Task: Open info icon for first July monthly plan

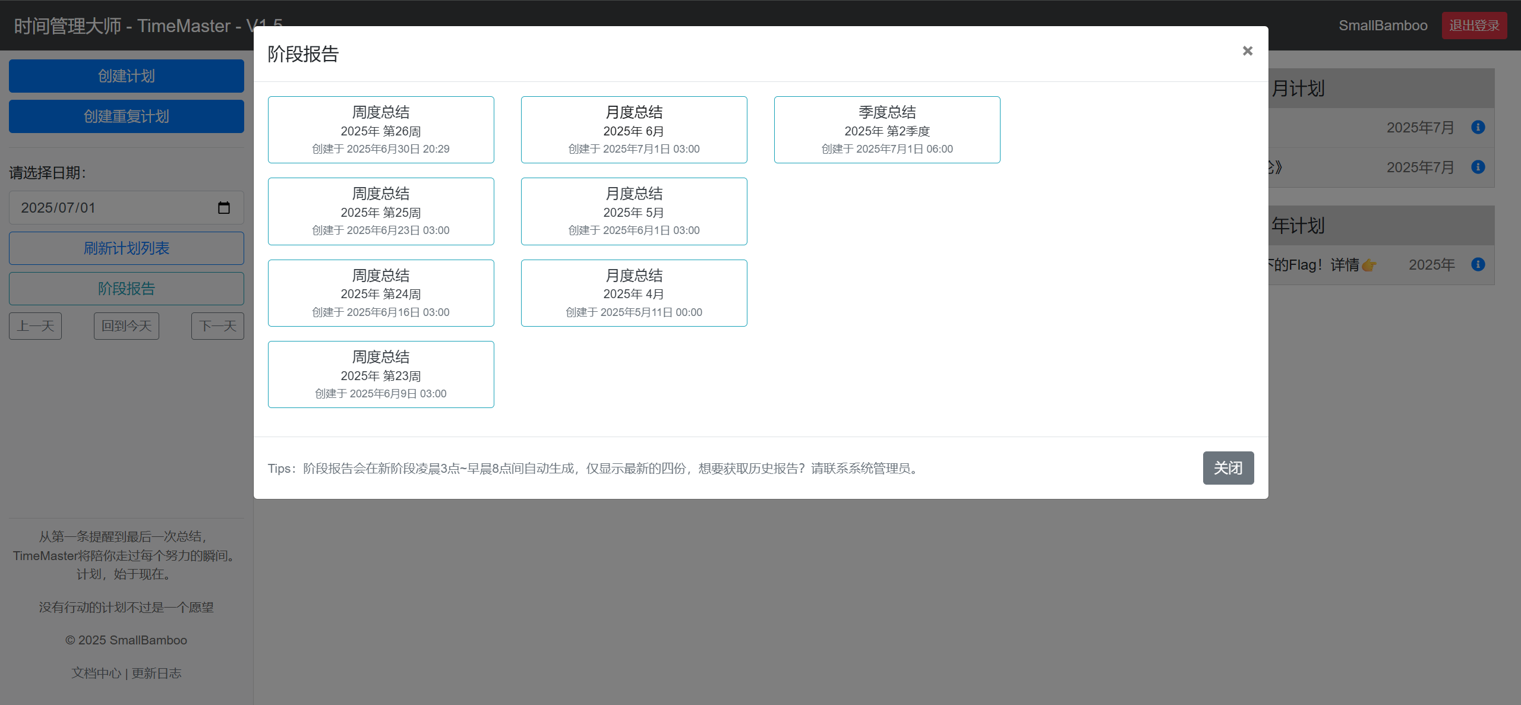Action: 1478,127
